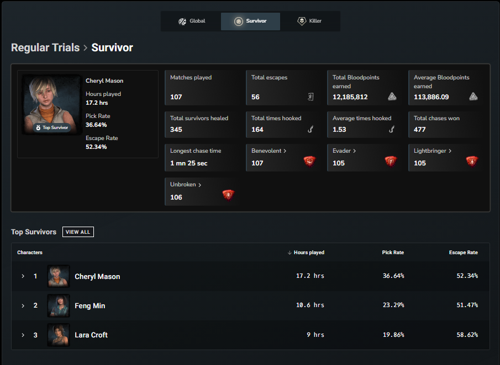Click the Longest chase time value
Image resolution: width=500 pixels, height=365 pixels.
click(189, 163)
